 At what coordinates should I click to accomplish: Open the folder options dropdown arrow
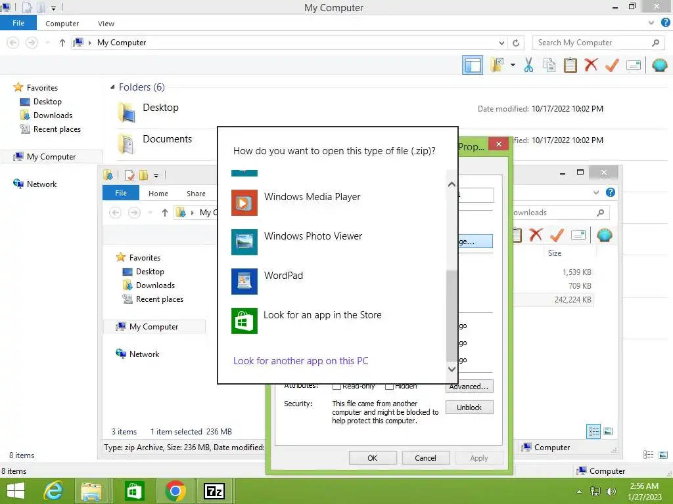click(513, 65)
